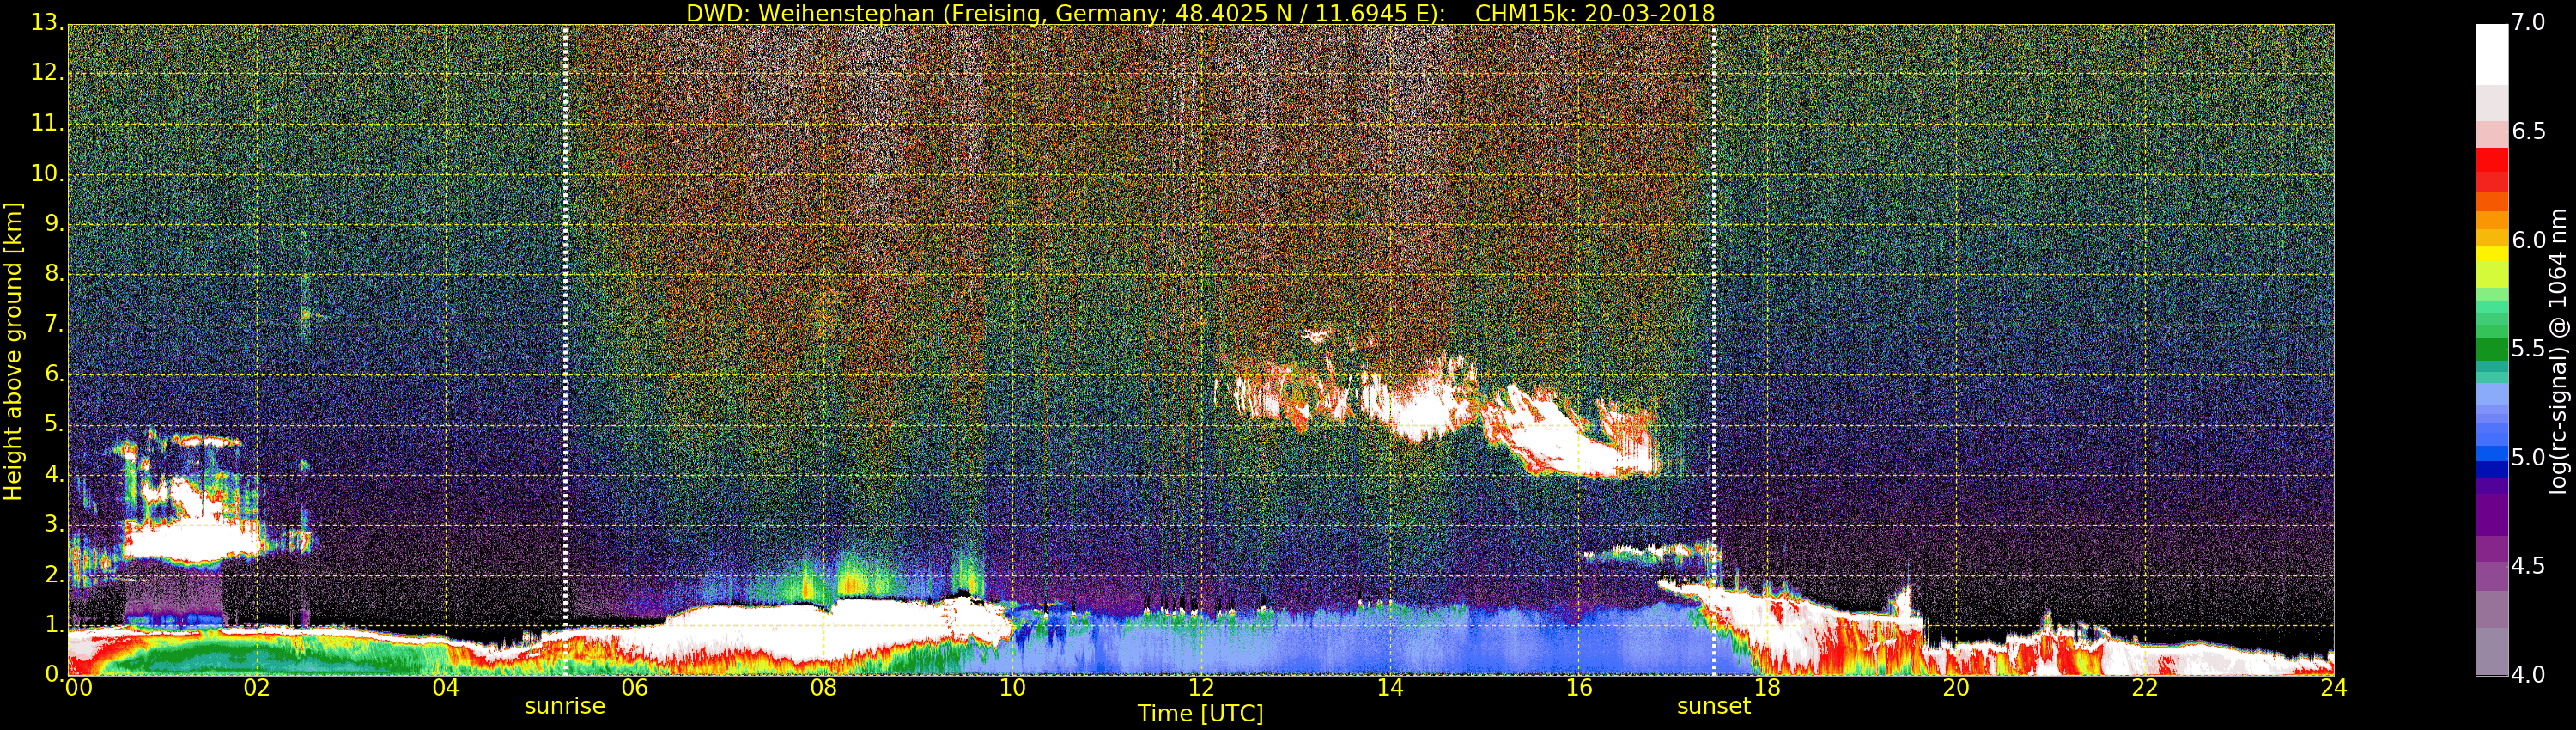Click the x-axis tick label '00'
Screen dimensions: 2576x730
(78, 687)
